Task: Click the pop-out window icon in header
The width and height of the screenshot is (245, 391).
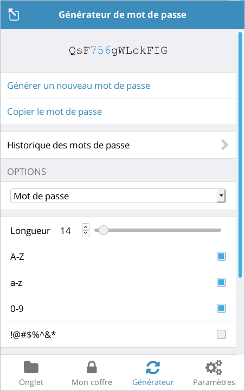Action: pyautogui.click(x=14, y=15)
